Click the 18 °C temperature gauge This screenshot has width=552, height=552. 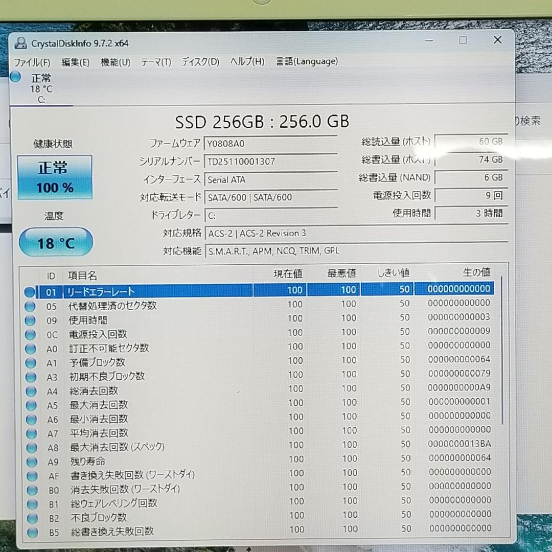pos(55,241)
